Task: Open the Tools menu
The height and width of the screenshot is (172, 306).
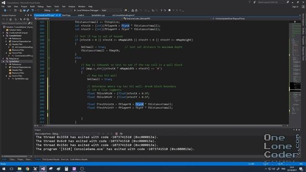Action: click(x=56, y=6)
